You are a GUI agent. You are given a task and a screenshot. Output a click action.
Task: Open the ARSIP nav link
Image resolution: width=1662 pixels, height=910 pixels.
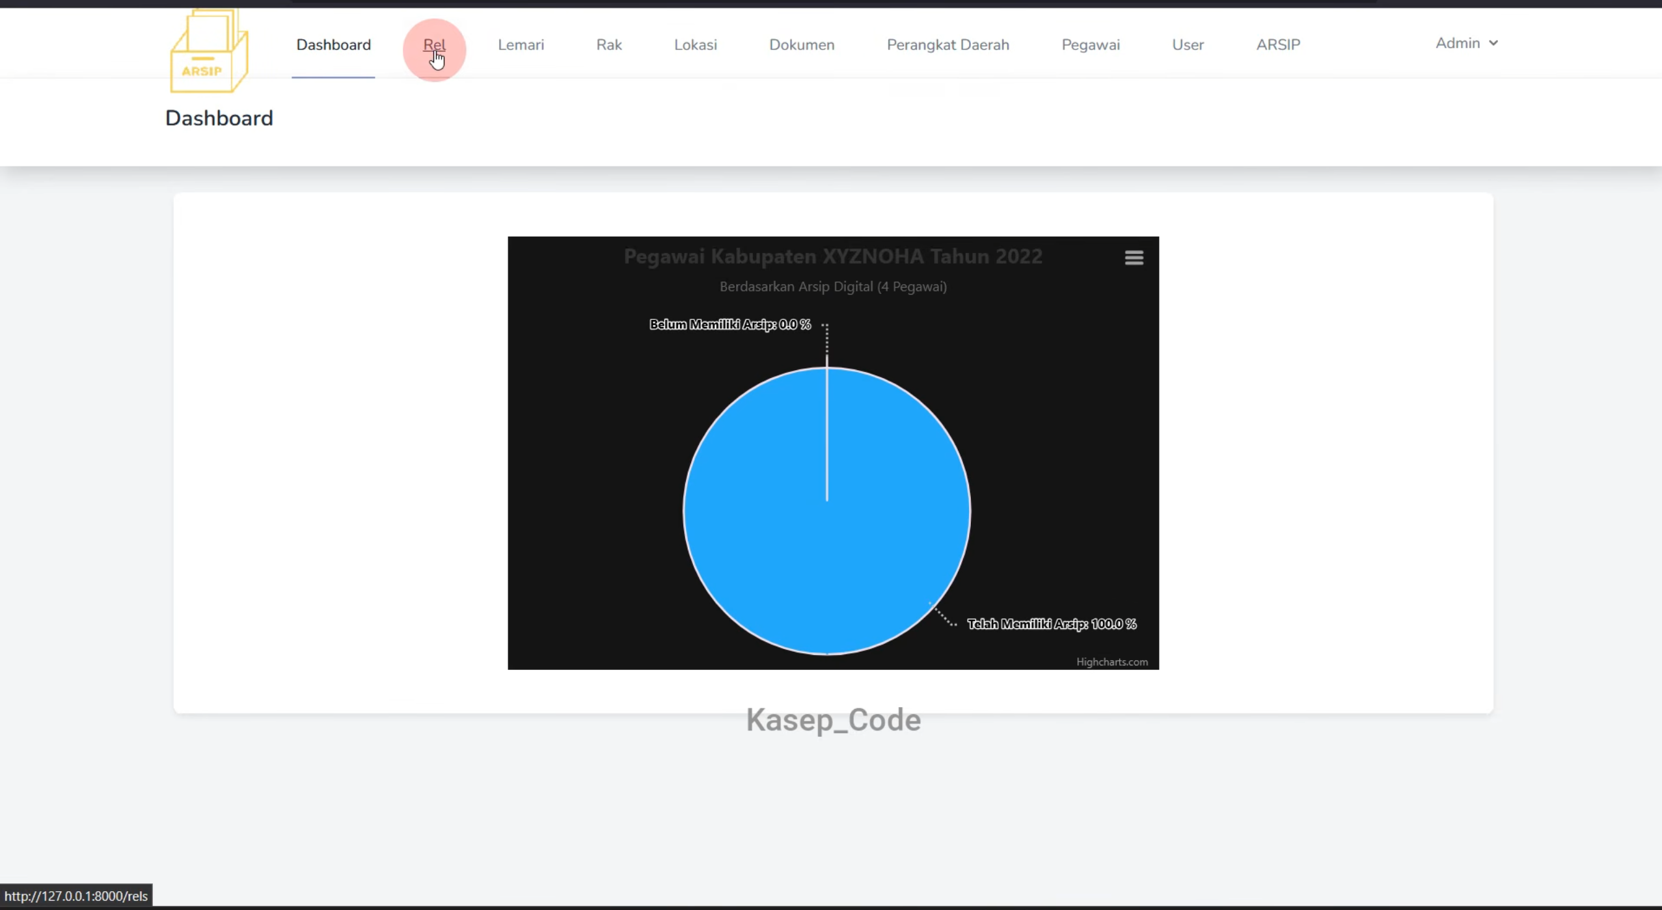tap(1278, 45)
